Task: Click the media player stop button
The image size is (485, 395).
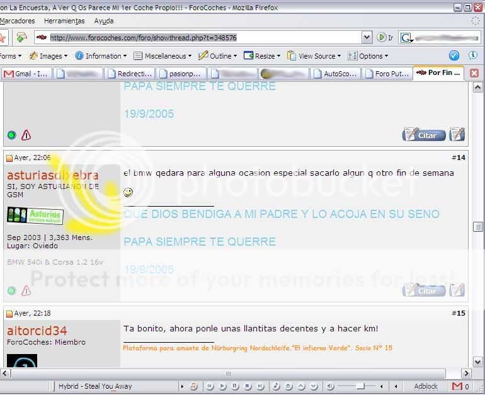Action: 248,386
